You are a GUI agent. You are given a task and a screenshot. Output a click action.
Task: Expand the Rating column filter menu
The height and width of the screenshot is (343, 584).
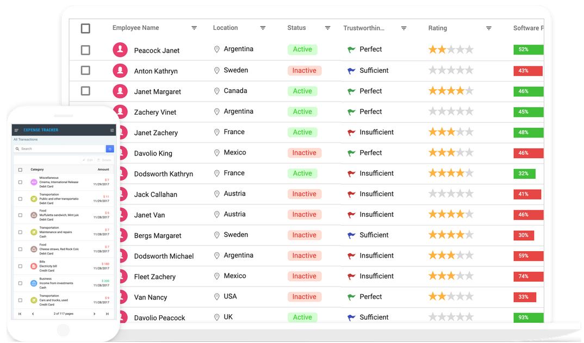(x=489, y=28)
